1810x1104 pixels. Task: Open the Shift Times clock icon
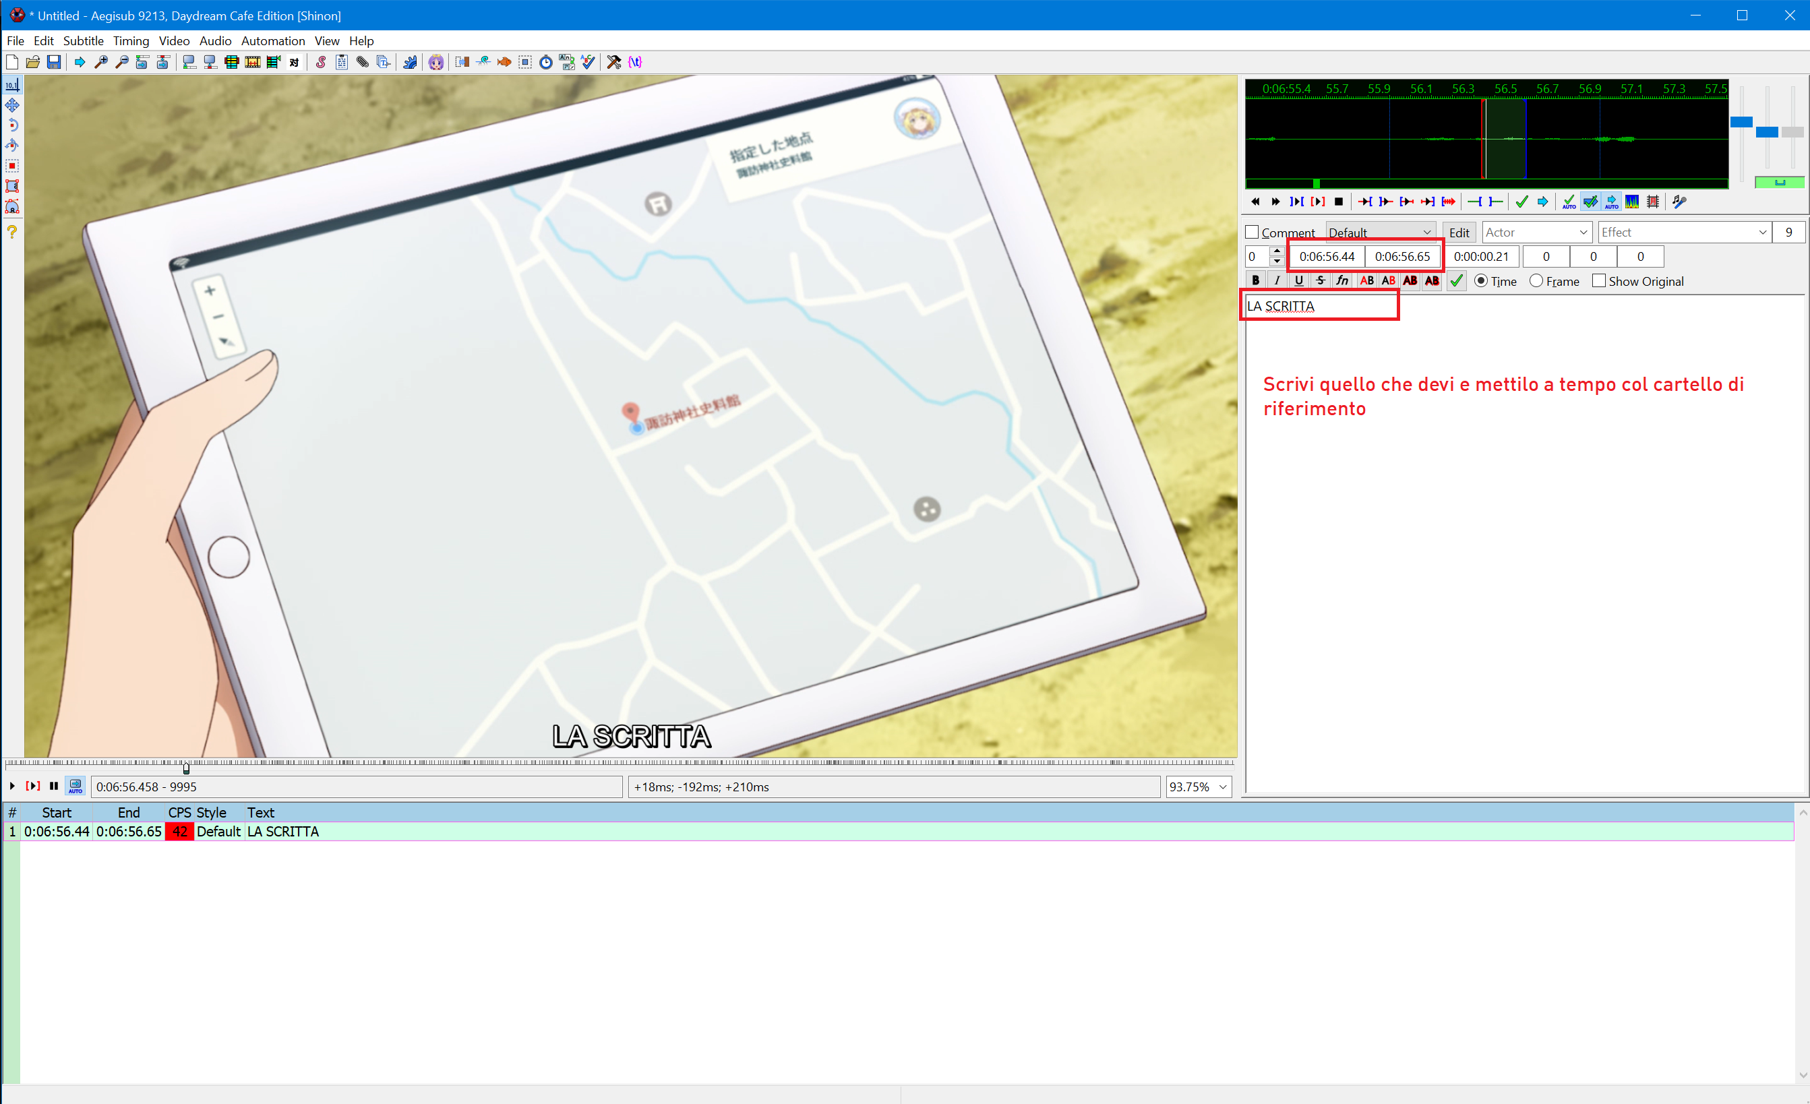546,63
